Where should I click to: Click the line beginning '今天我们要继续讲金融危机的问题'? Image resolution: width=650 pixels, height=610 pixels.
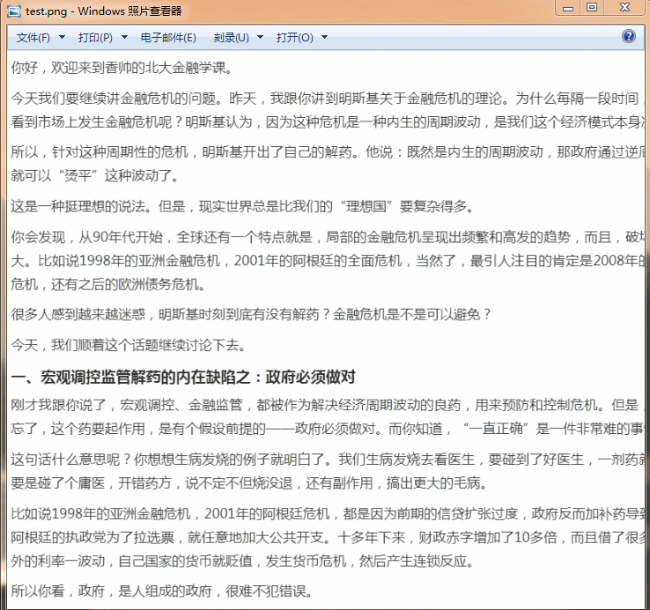tap(328, 99)
